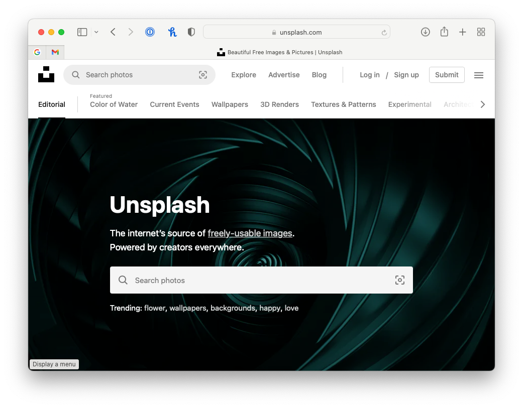Open the hamburger menu
The height and width of the screenshot is (408, 523).
(x=479, y=75)
